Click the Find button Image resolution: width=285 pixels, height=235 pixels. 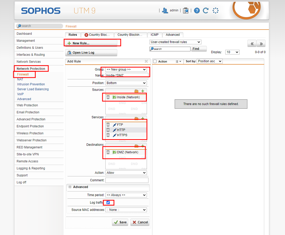(199, 49)
